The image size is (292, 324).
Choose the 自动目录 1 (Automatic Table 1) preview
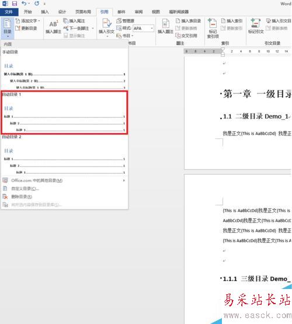click(x=64, y=113)
